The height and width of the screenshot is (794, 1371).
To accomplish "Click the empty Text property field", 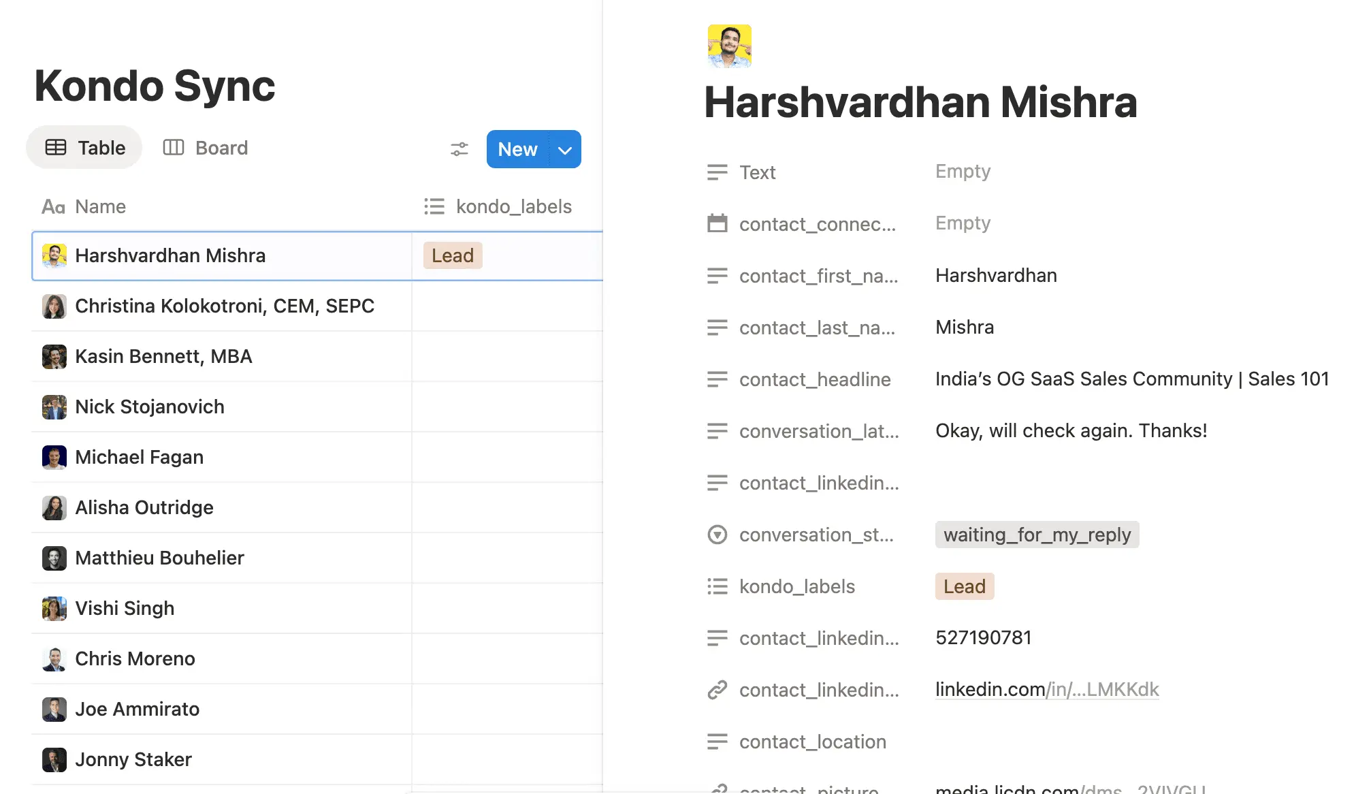I will [963, 172].
